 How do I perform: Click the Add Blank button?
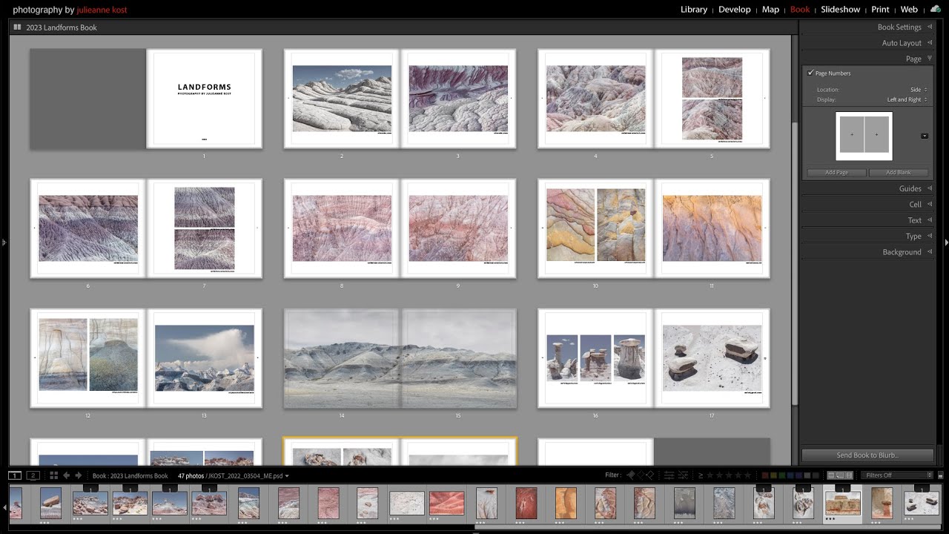pos(899,173)
